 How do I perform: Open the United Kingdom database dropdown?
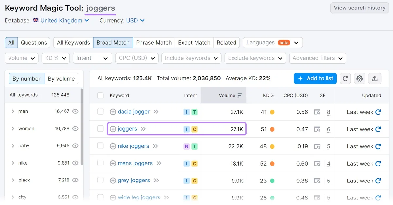[65, 20]
